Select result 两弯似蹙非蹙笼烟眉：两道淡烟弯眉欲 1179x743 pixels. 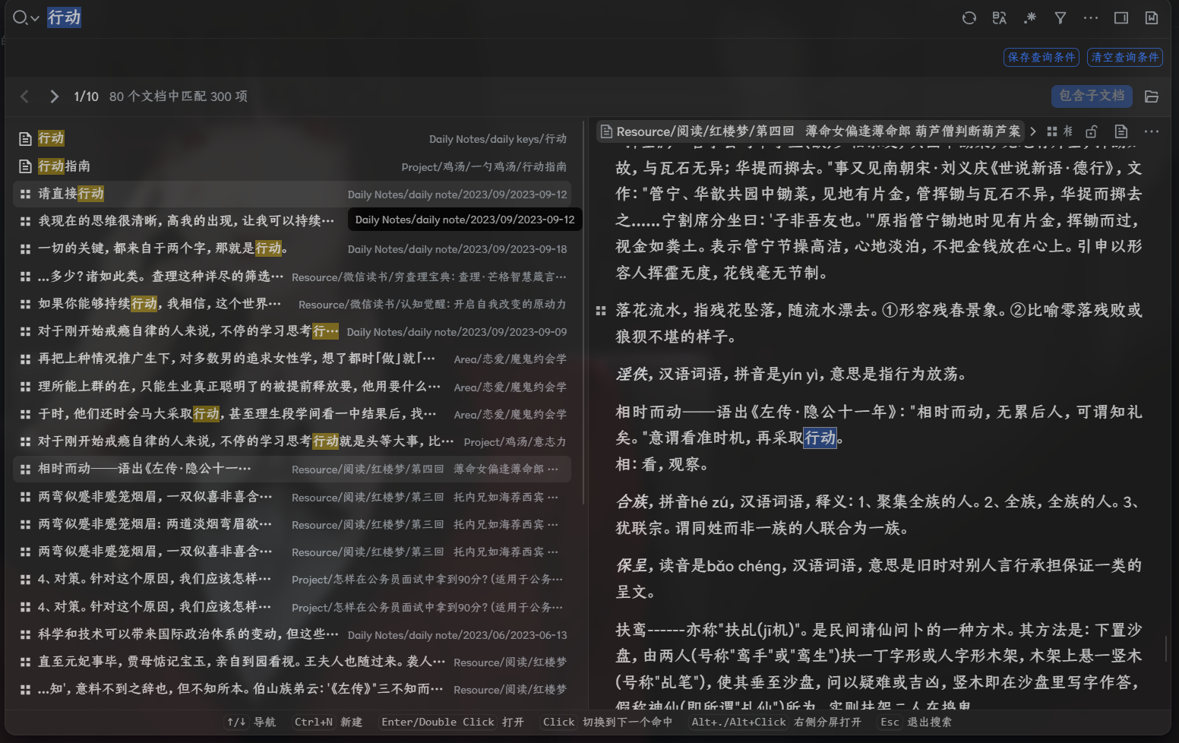click(x=292, y=524)
